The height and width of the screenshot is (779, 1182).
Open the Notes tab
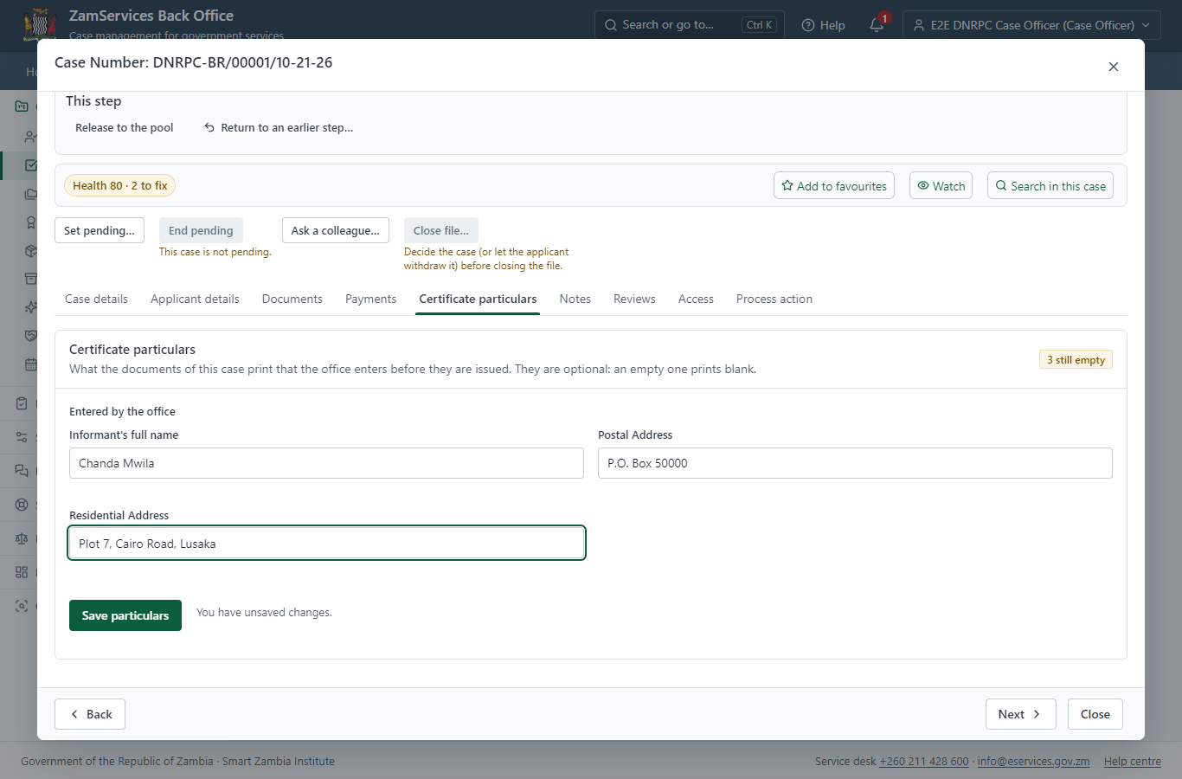tap(575, 299)
